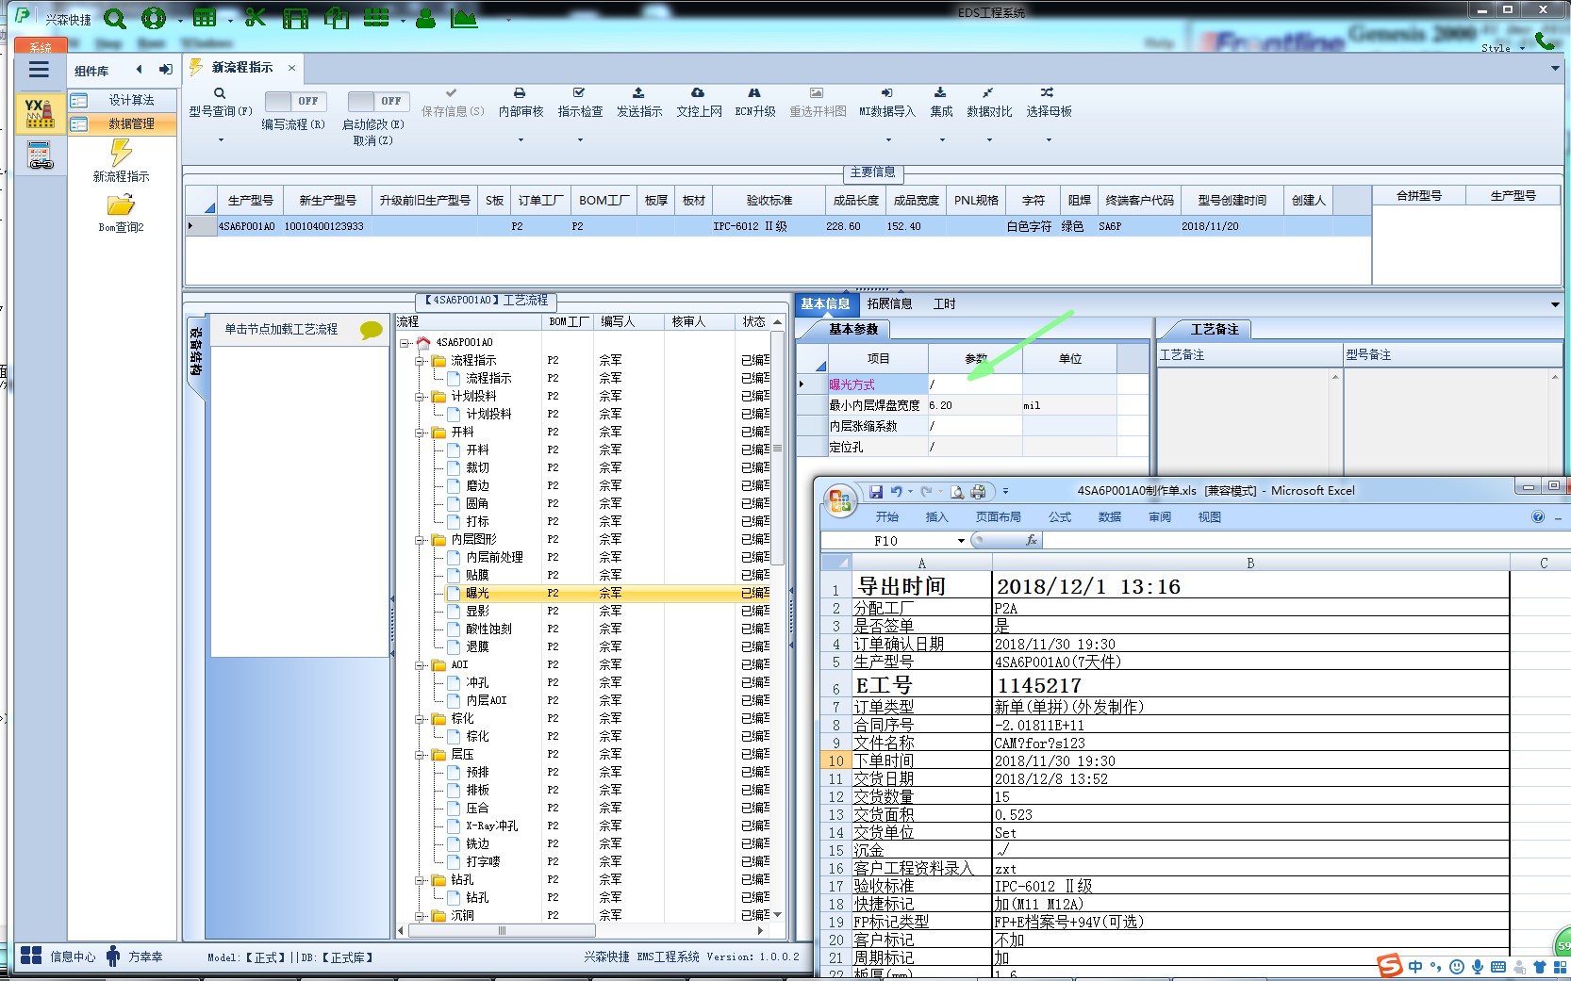
Task: Click 选择母板 shuffle tool
Action: [1049, 102]
